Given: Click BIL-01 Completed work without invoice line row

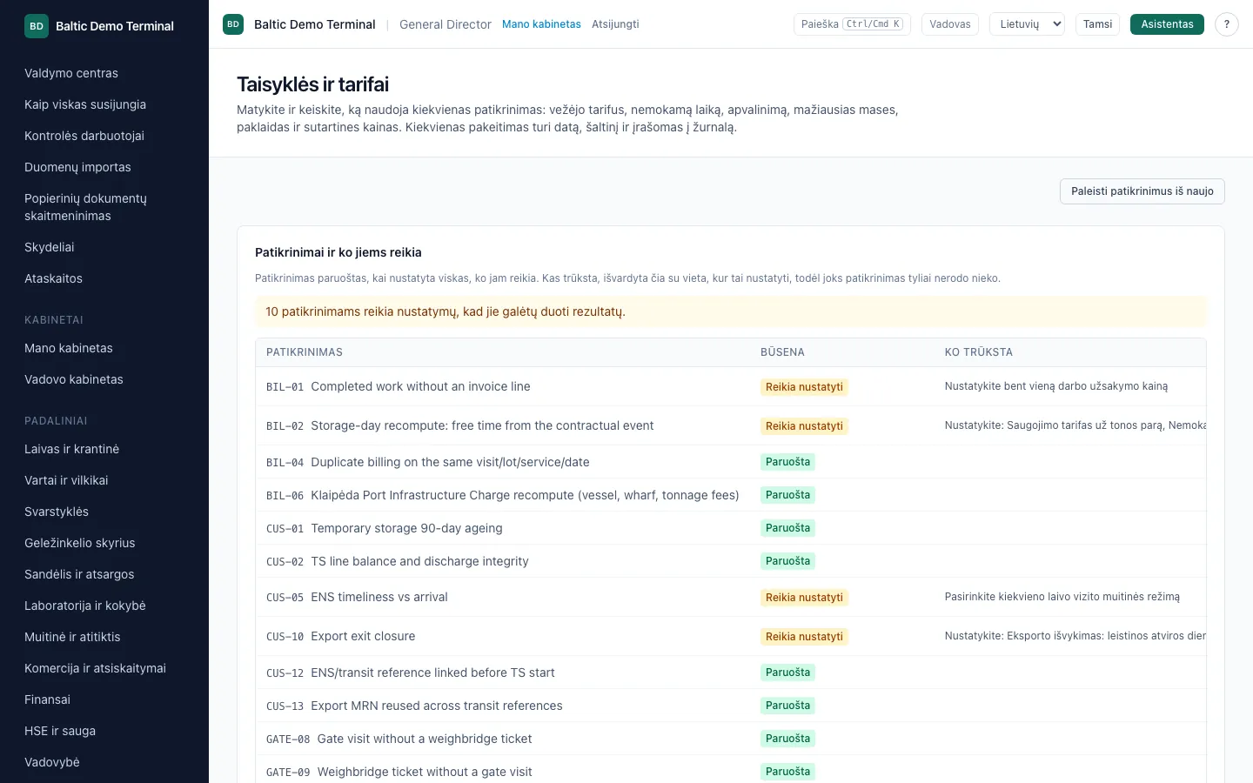Looking at the screenshot, I should (x=731, y=386).
